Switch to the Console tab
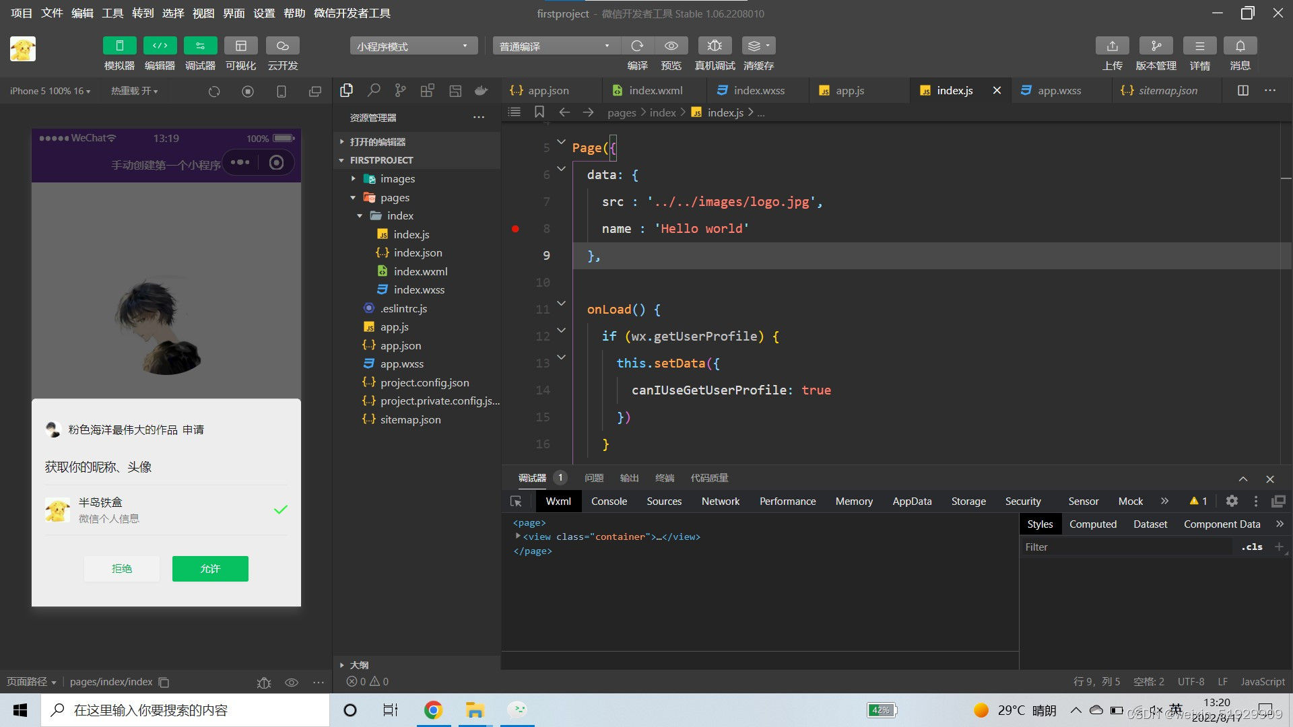The width and height of the screenshot is (1293, 727). click(609, 501)
